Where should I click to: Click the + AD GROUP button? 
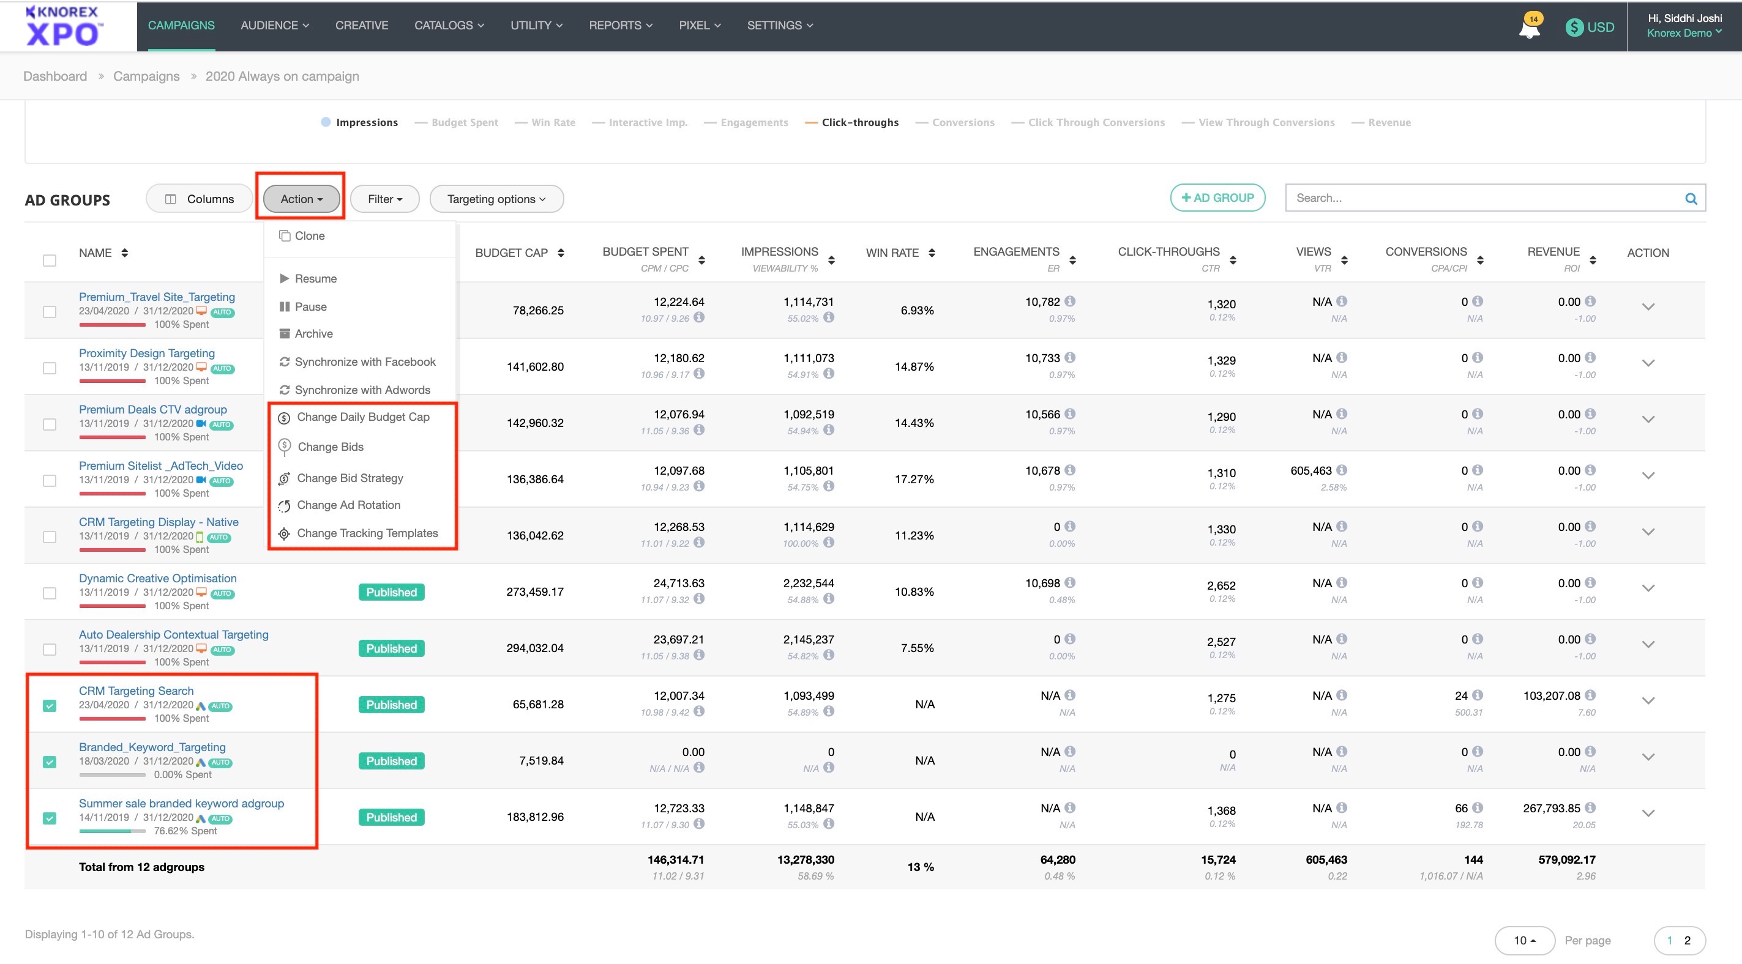click(1217, 198)
